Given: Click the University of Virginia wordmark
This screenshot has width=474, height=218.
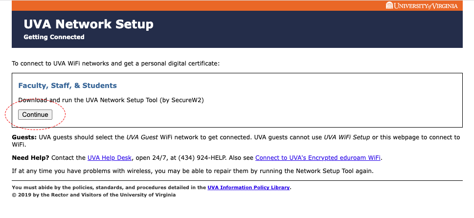Looking at the screenshot, I should [x=426, y=6].
